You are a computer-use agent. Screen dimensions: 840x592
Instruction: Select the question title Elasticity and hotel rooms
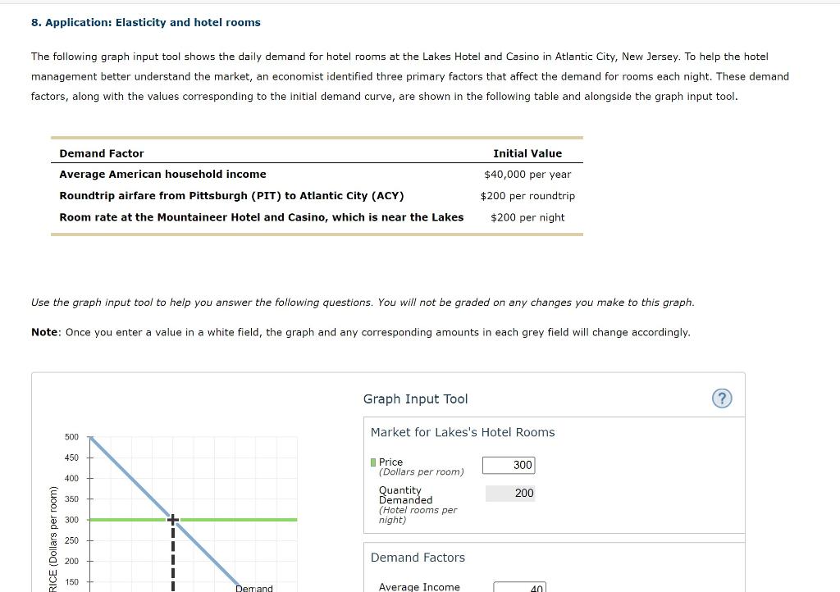pyautogui.click(x=146, y=22)
